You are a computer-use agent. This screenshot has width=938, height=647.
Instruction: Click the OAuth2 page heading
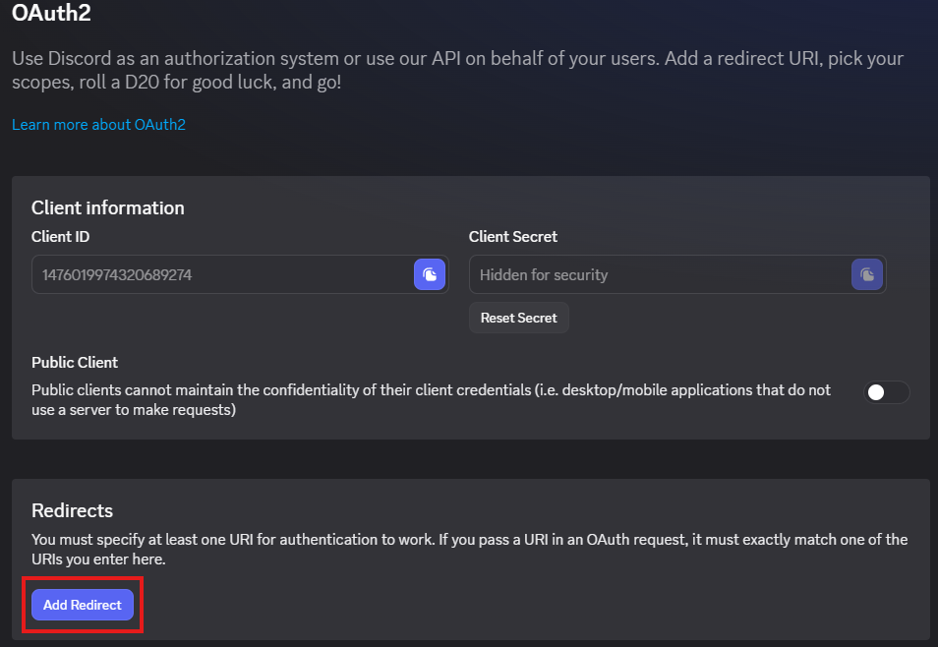click(51, 14)
